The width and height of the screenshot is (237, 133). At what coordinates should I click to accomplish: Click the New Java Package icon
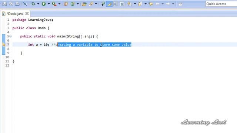pyautogui.click(x=66, y=4)
